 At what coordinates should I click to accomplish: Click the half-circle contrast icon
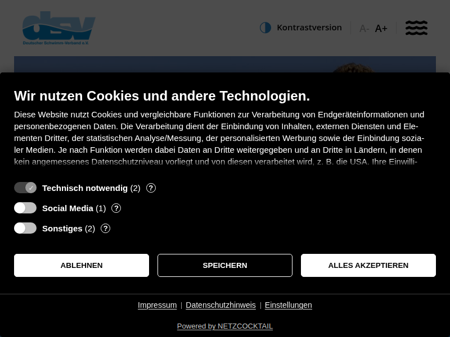pyautogui.click(x=265, y=28)
